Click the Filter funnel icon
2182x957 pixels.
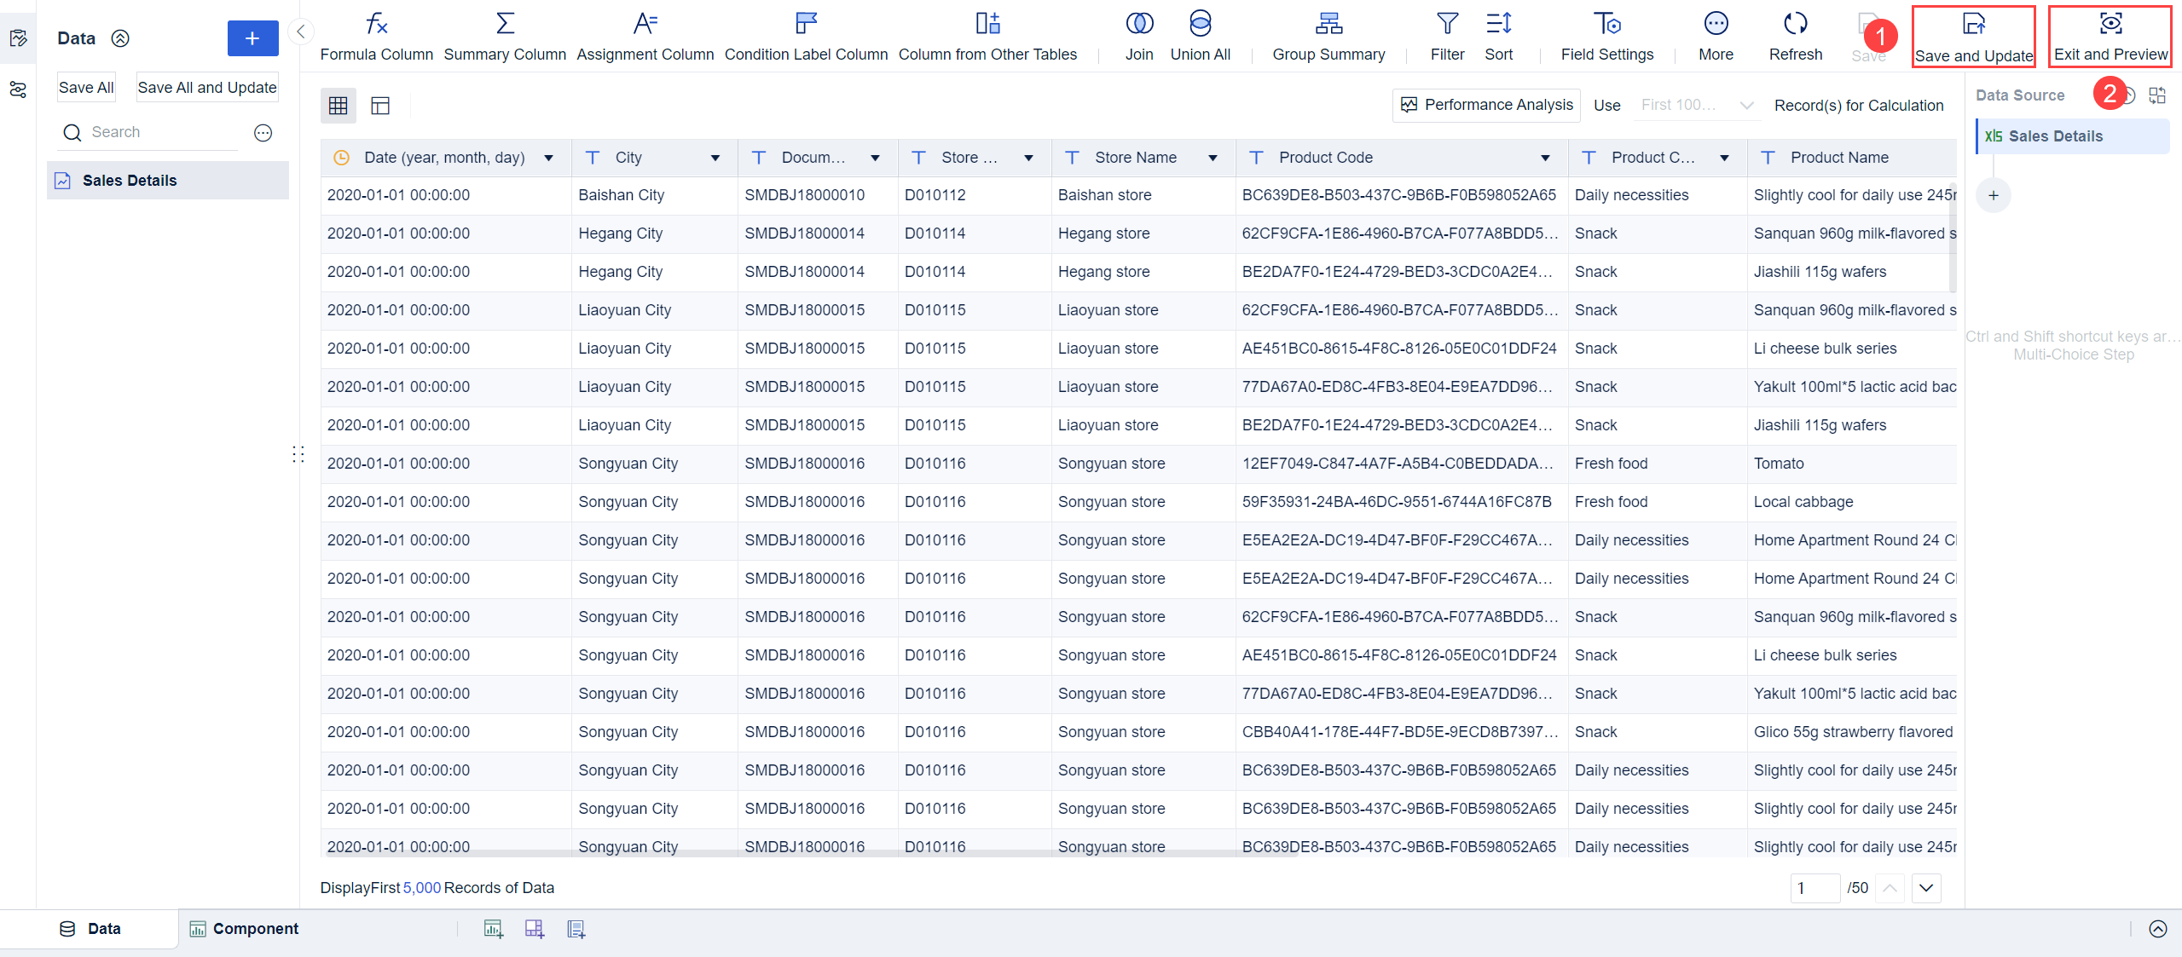click(x=1447, y=24)
